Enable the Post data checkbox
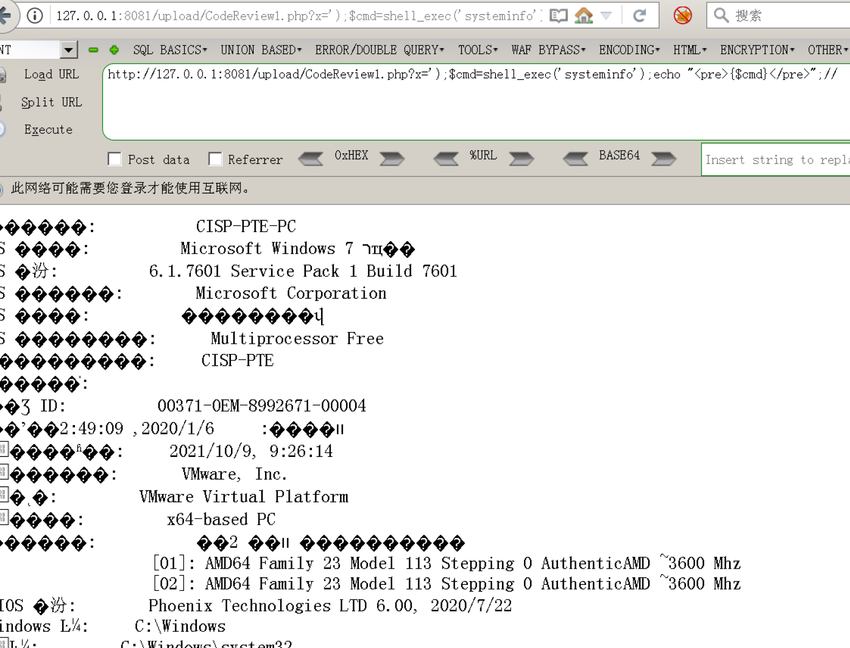Viewport: 850px width, 648px height. [x=114, y=159]
